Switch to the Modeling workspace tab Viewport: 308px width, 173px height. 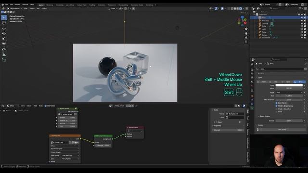point(50,5)
